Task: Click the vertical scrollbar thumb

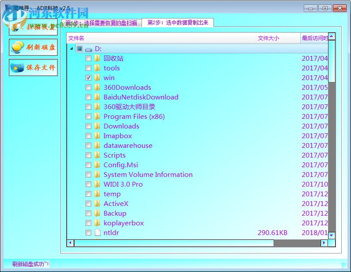Action: point(332,62)
